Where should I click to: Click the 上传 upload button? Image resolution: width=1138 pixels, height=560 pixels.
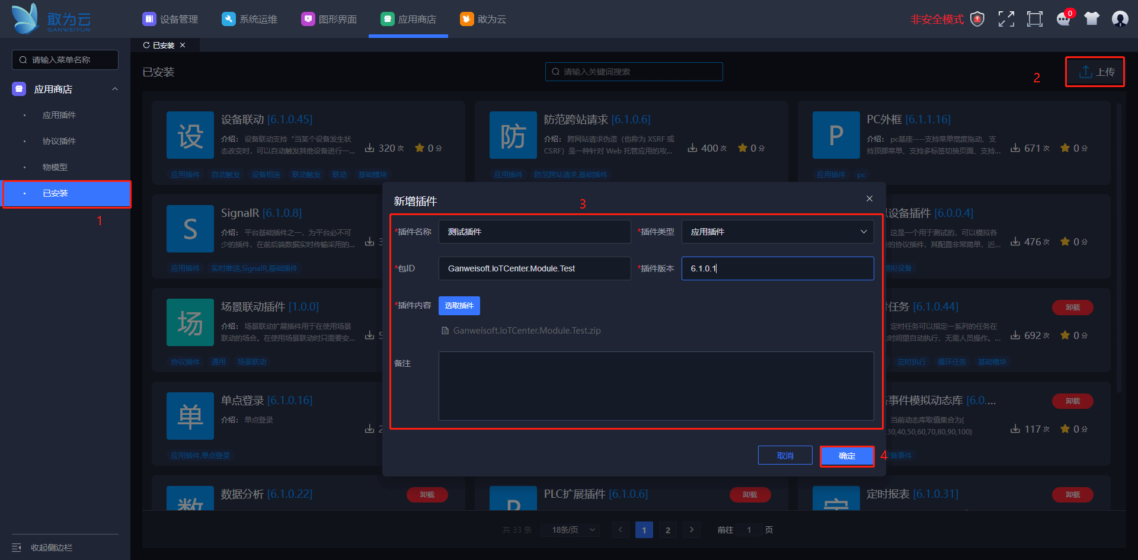click(x=1097, y=72)
